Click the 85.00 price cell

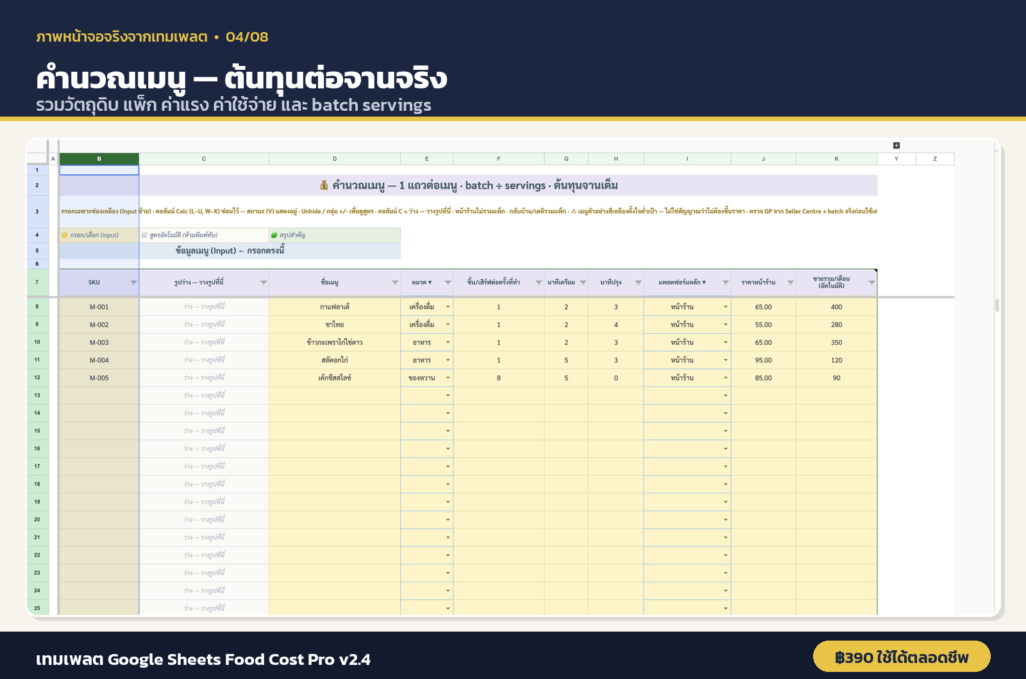pyautogui.click(x=763, y=378)
